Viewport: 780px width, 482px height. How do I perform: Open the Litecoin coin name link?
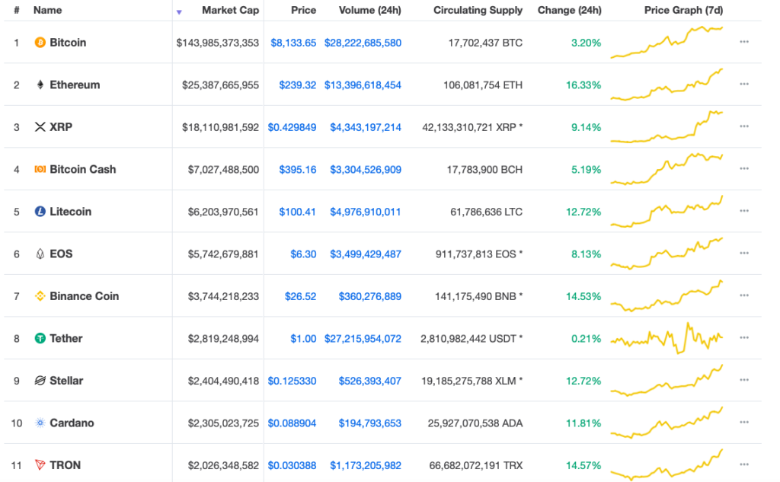71,212
